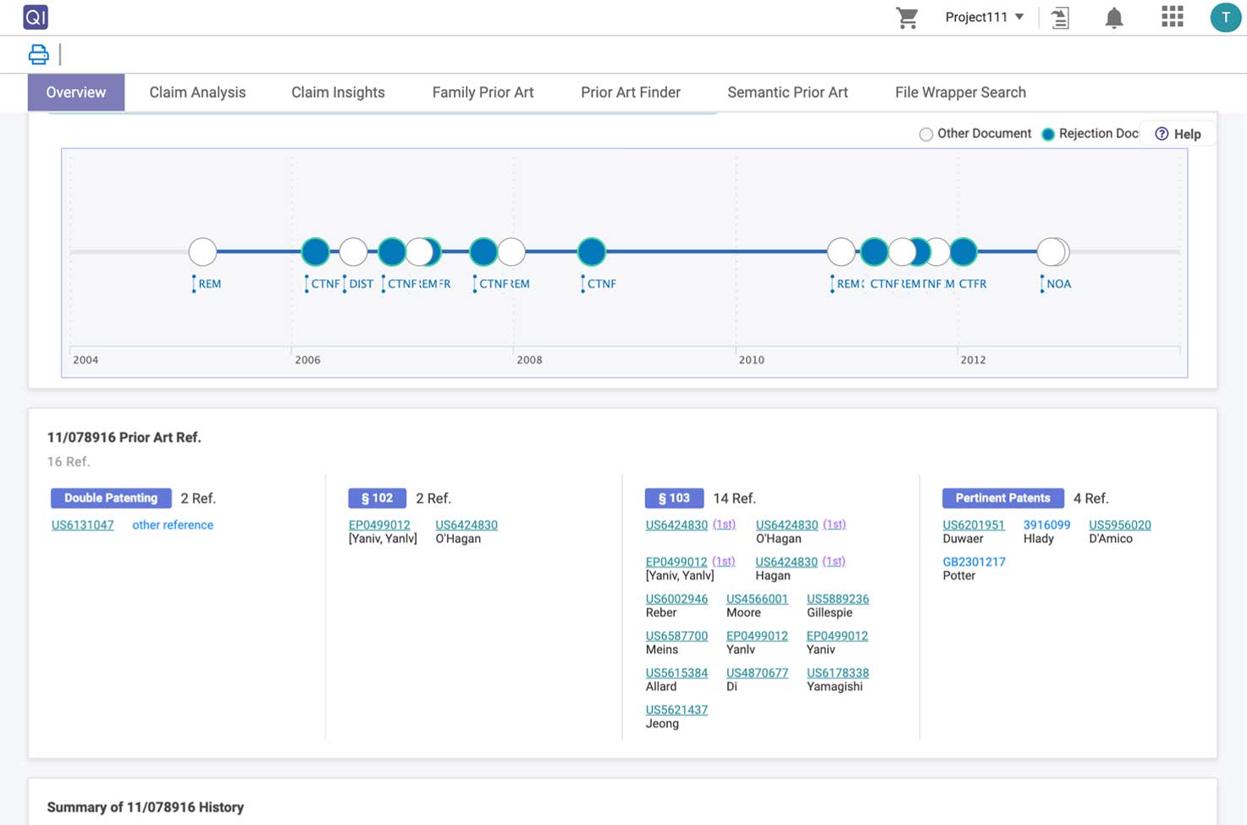
Task: Click the Double Patenting badge
Action: (111, 498)
